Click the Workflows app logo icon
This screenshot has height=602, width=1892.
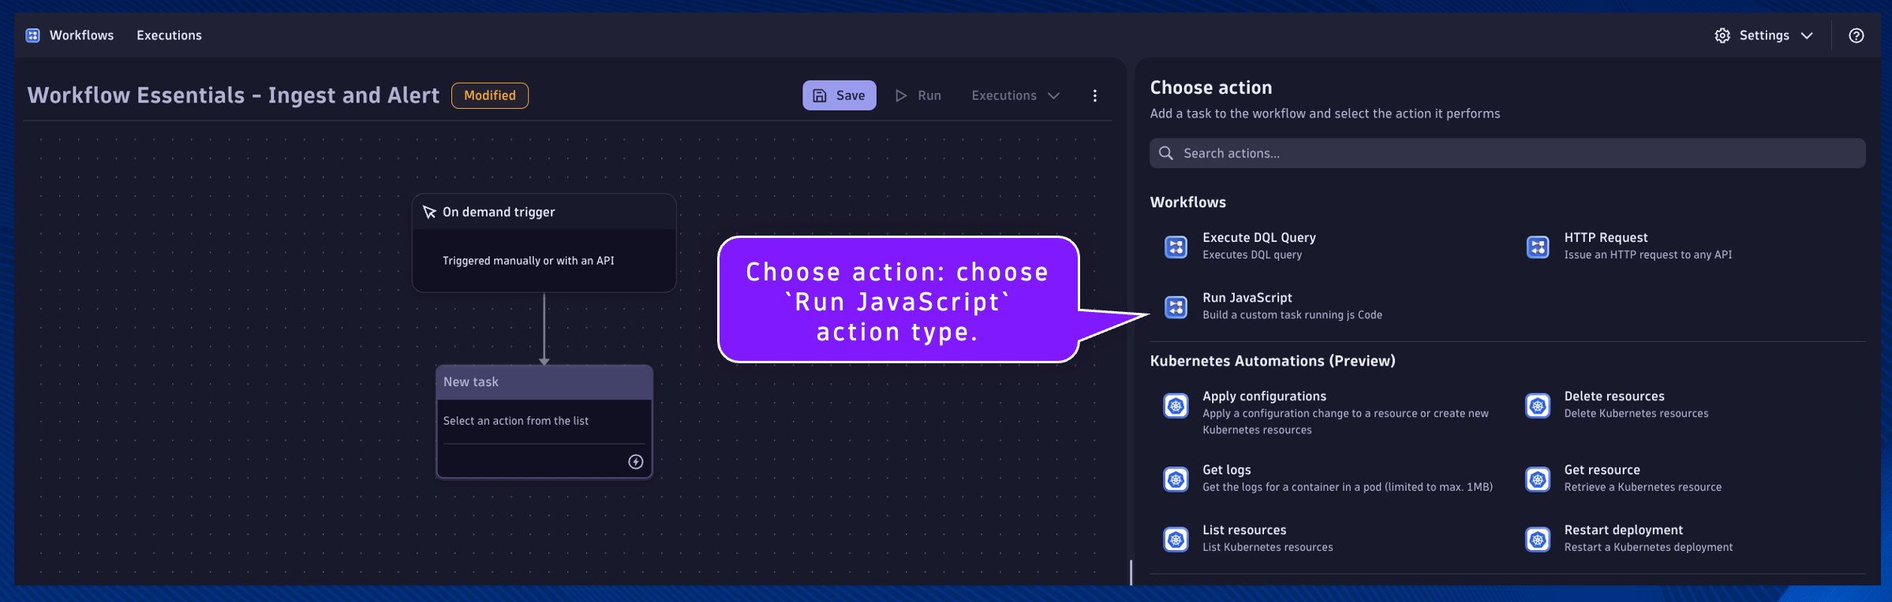click(32, 35)
